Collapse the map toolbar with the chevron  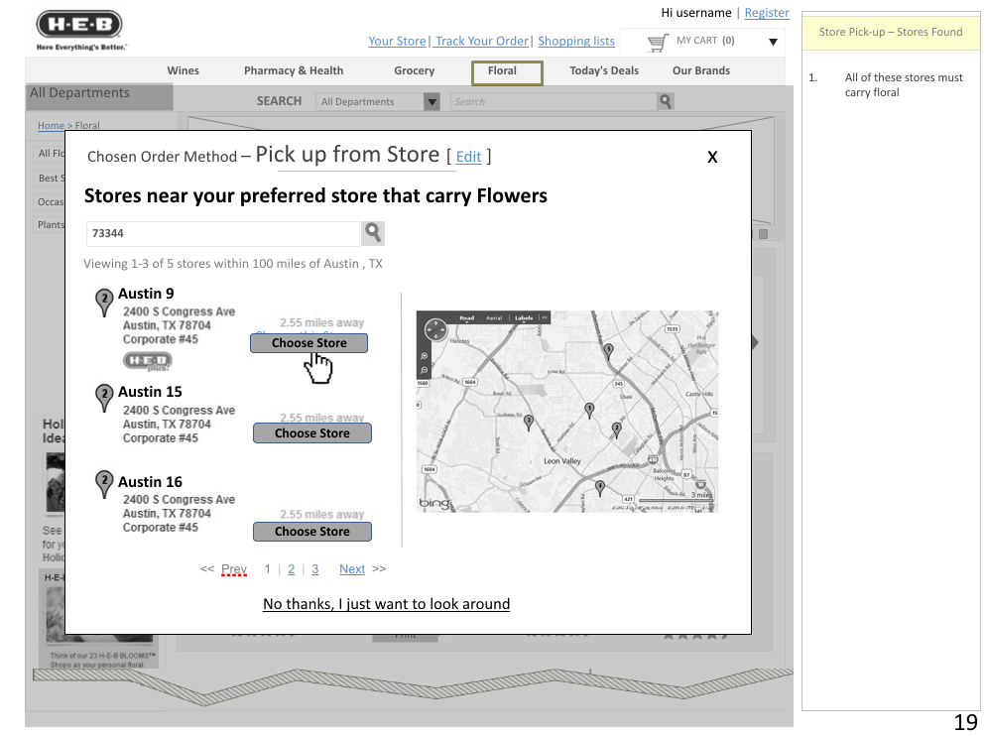(545, 318)
